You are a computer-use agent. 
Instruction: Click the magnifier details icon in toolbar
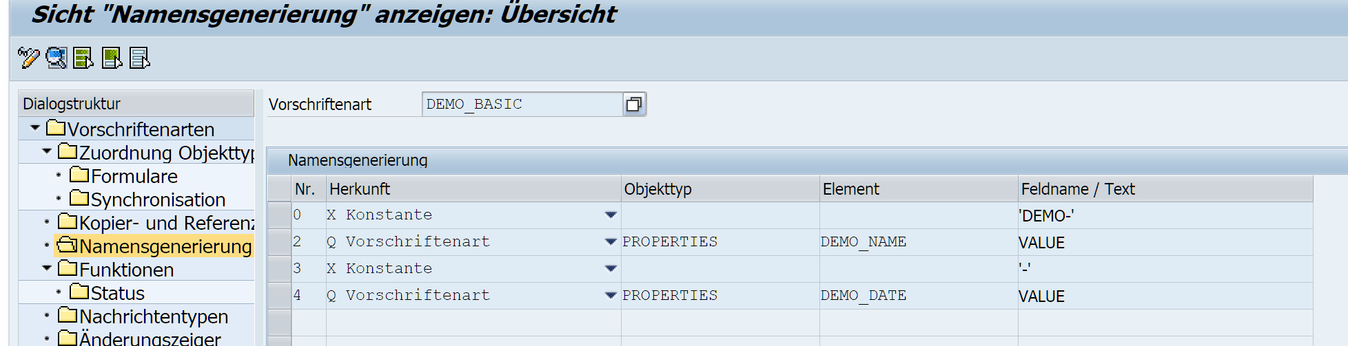[57, 58]
